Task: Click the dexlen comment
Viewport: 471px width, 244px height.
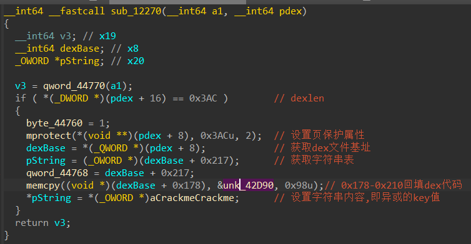Action: [x=307, y=98]
